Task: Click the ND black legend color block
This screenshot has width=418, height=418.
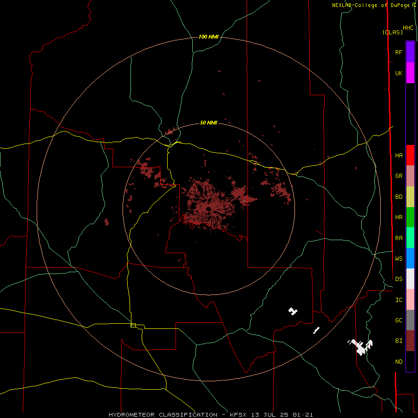Action: [410, 361]
